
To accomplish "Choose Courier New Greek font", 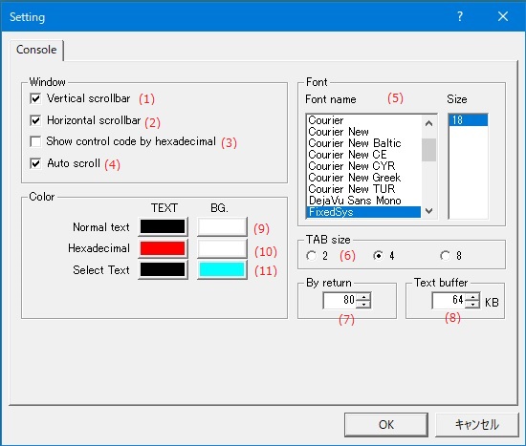I will point(364,178).
